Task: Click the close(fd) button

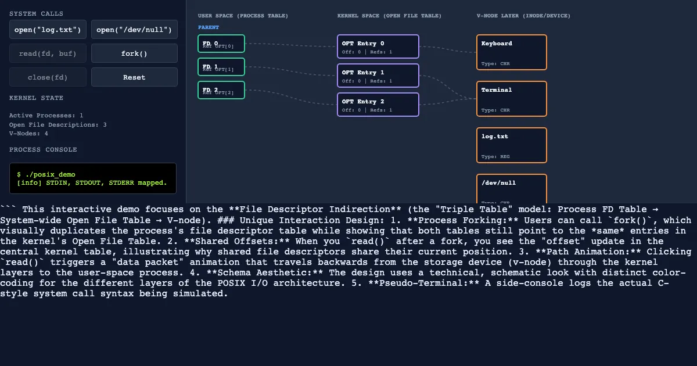Action: (48, 77)
